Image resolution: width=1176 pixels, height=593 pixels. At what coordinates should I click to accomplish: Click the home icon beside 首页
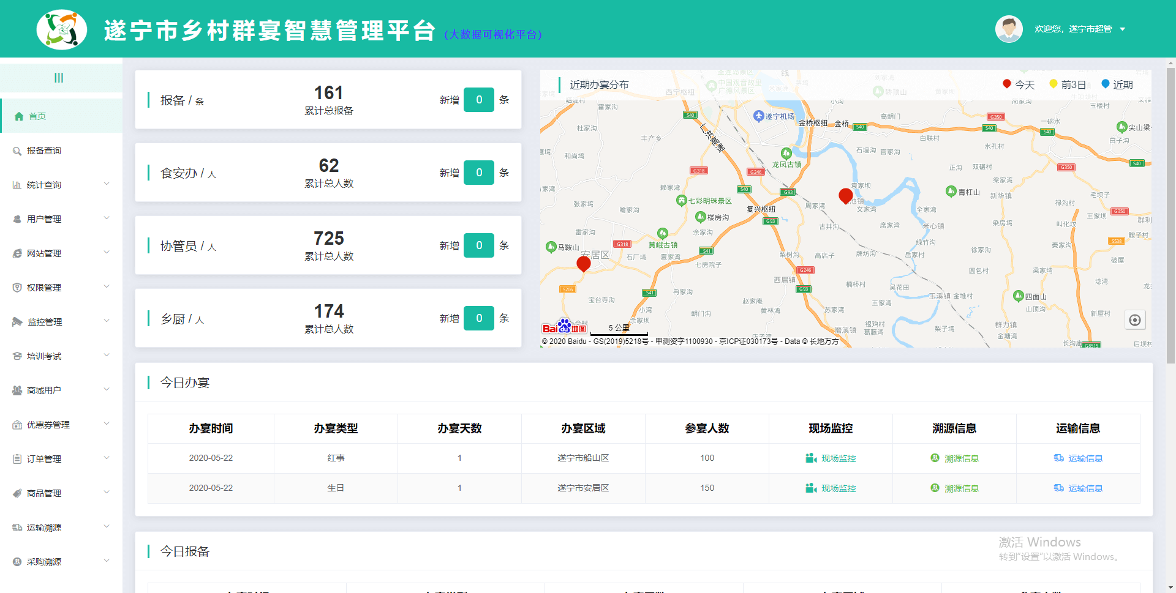pyautogui.click(x=19, y=116)
